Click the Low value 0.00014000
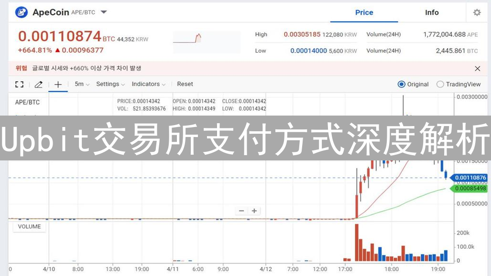 (x=308, y=51)
